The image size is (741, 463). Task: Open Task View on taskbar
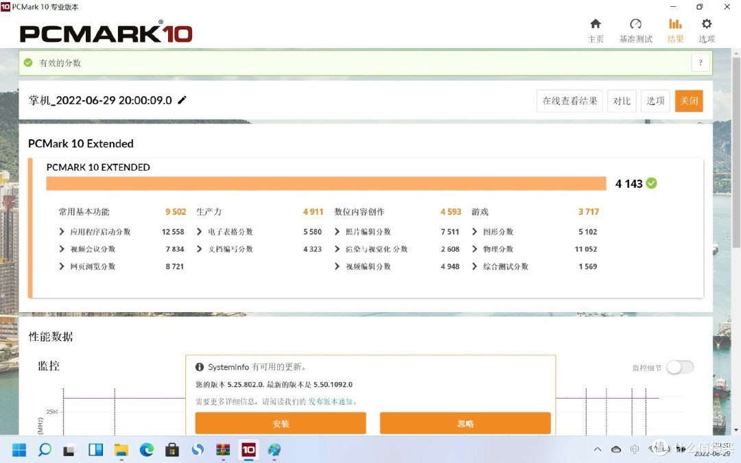[x=69, y=450]
